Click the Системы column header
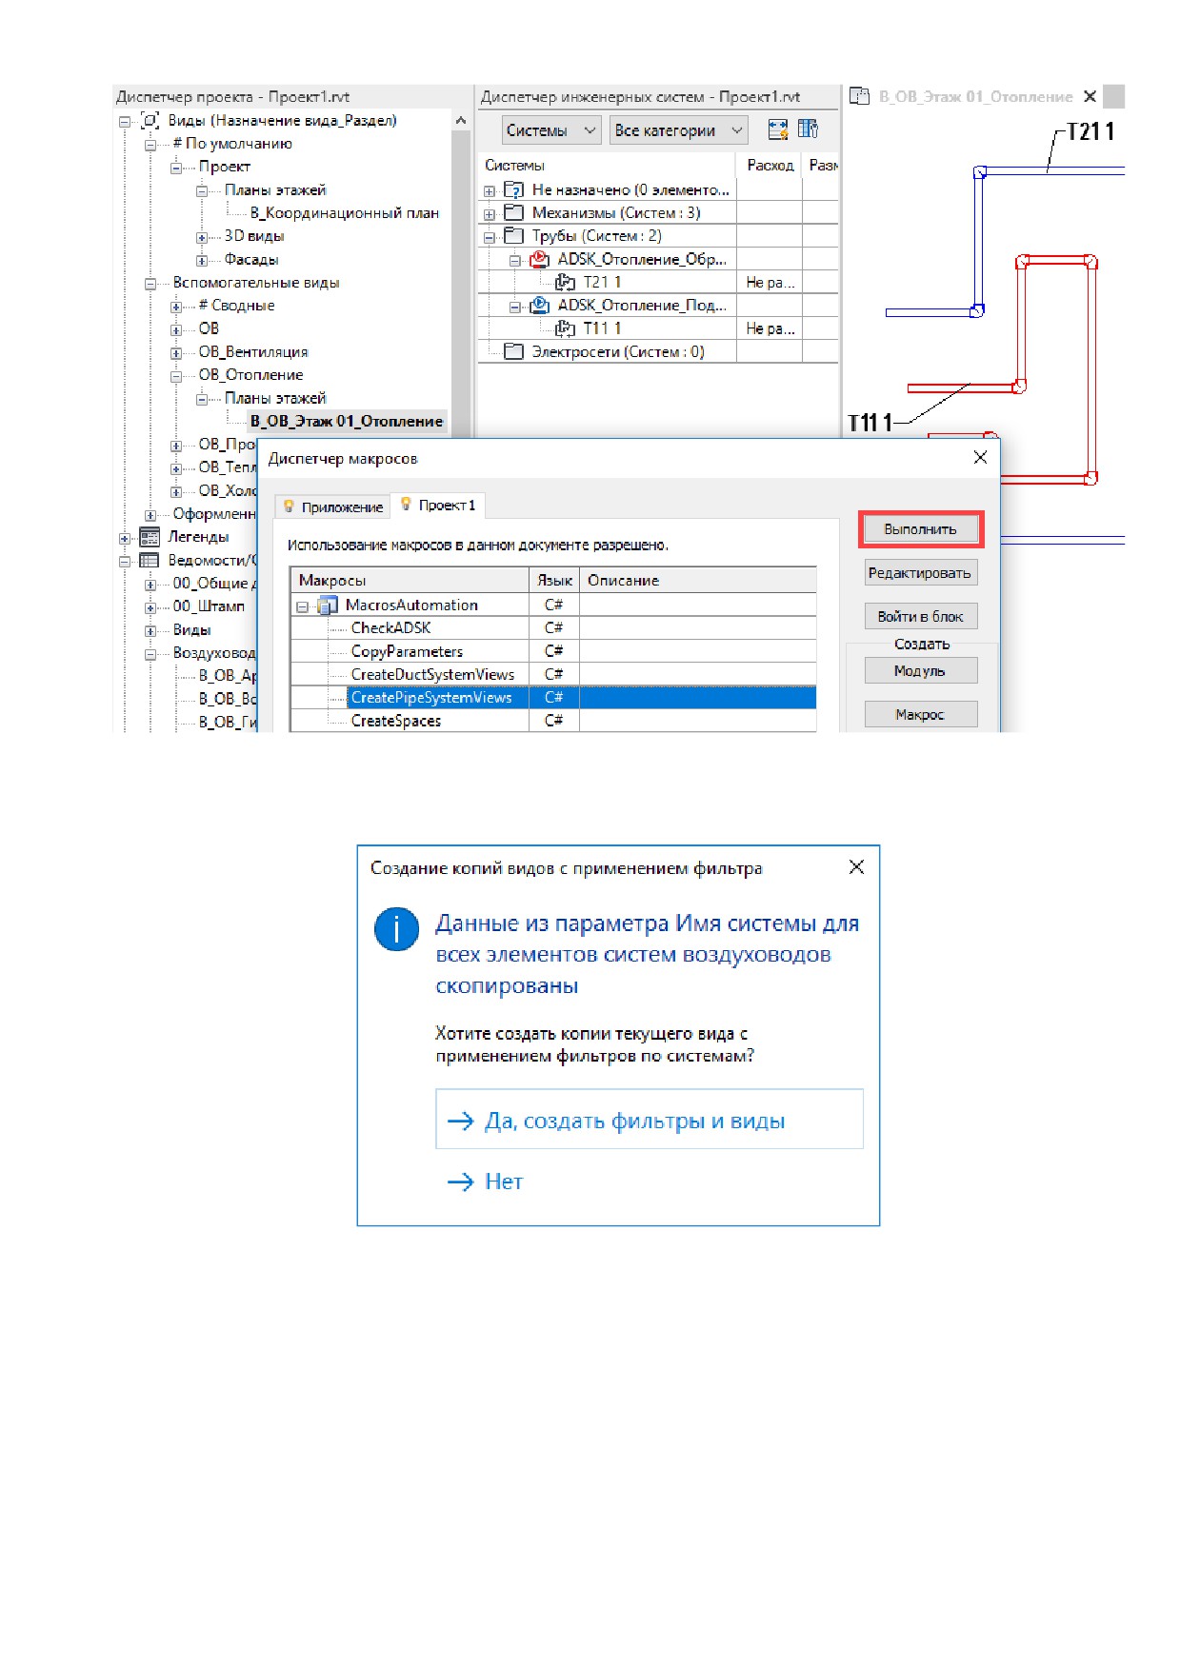1180x1668 pixels. (x=608, y=166)
